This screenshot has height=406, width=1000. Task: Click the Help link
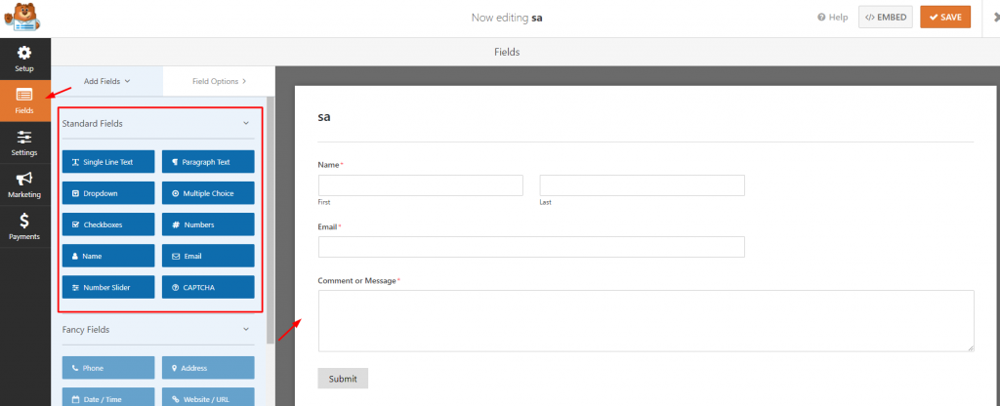(x=833, y=18)
